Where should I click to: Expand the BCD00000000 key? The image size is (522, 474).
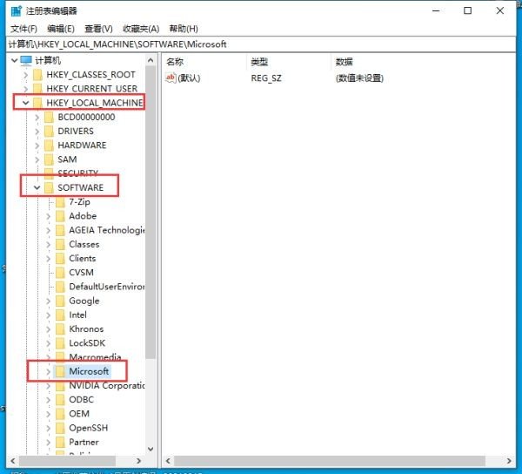click(37, 117)
